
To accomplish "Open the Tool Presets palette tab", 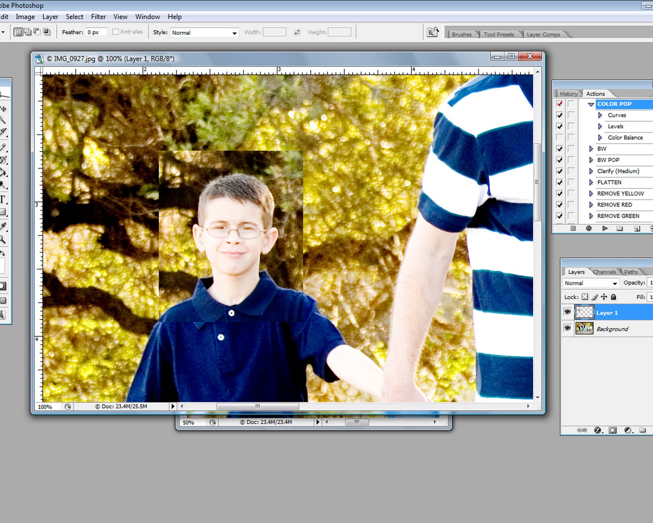I will (499, 34).
